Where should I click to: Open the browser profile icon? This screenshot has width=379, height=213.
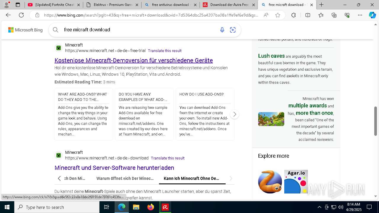coord(7,5)
